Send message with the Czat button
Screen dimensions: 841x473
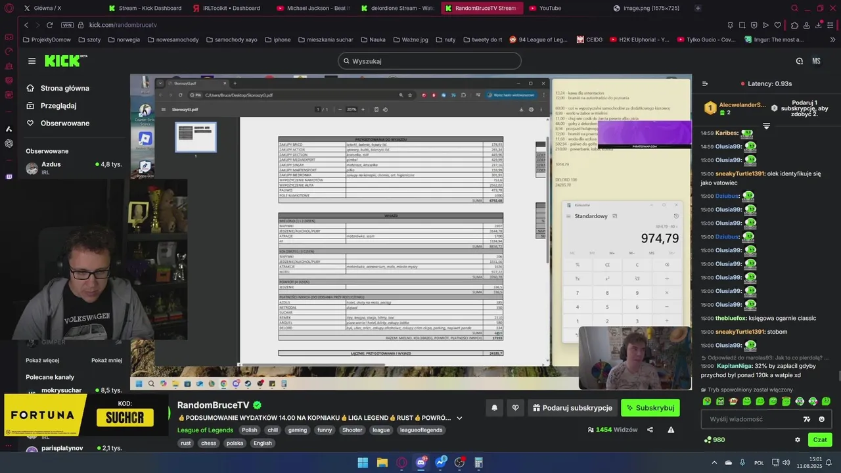pos(820,439)
